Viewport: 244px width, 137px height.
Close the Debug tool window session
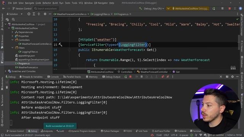pyautogui.click(x=221, y=76)
